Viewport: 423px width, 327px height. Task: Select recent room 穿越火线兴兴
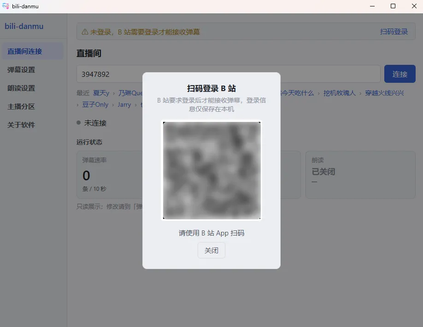[384, 93]
